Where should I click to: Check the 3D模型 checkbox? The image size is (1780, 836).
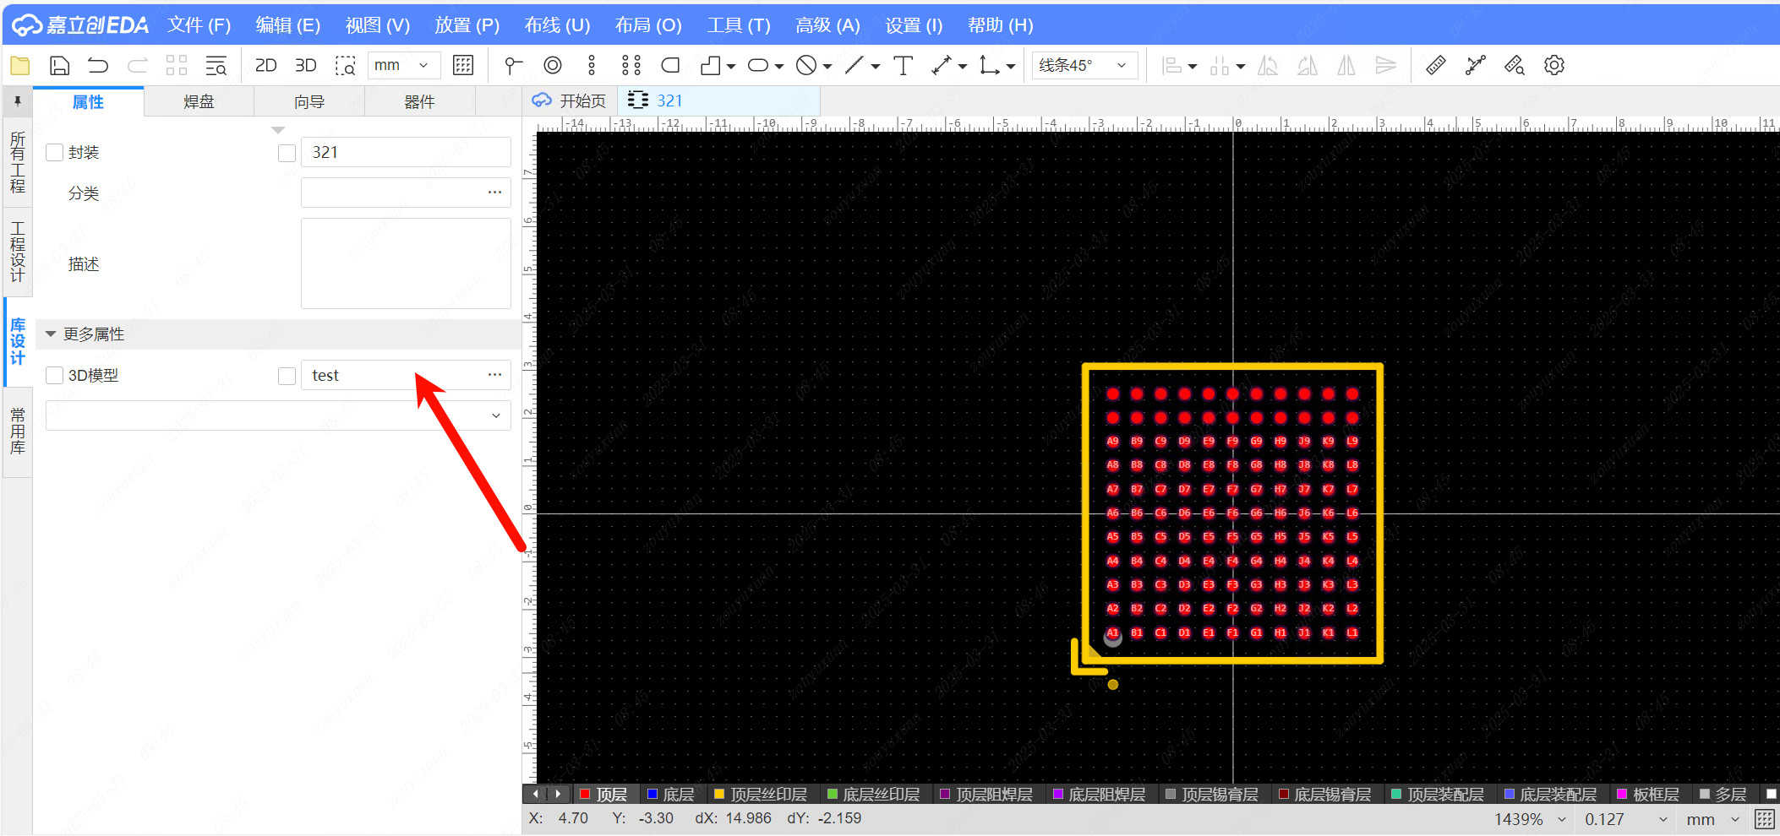tap(55, 376)
